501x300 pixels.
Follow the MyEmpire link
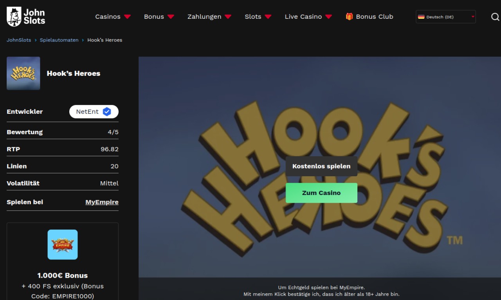(x=102, y=202)
